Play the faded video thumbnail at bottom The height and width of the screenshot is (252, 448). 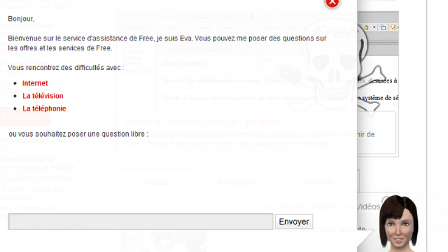[164, 241]
